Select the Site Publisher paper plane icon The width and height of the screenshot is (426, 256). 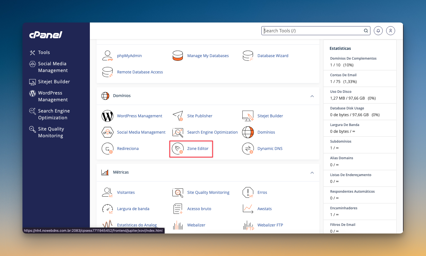178,116
